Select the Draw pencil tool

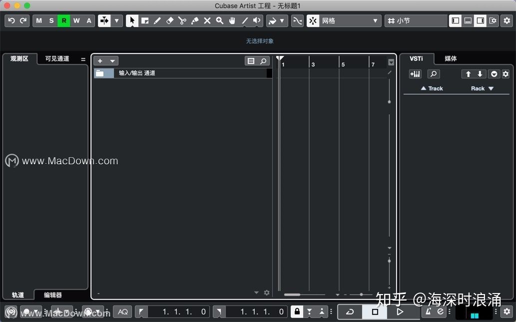(x=157, y=21)
